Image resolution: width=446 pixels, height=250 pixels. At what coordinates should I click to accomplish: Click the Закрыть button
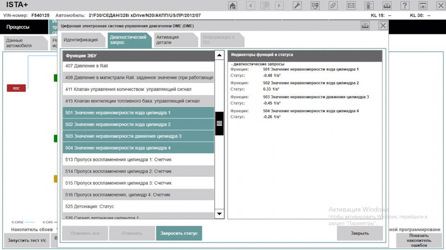(x=360, y=233)
